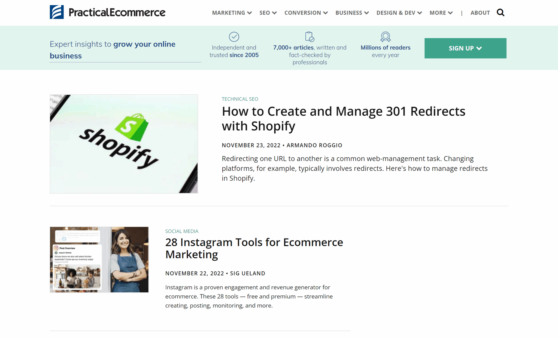
Task: Click the award ribbon readers icon
Action: click(x=386, y=37)
